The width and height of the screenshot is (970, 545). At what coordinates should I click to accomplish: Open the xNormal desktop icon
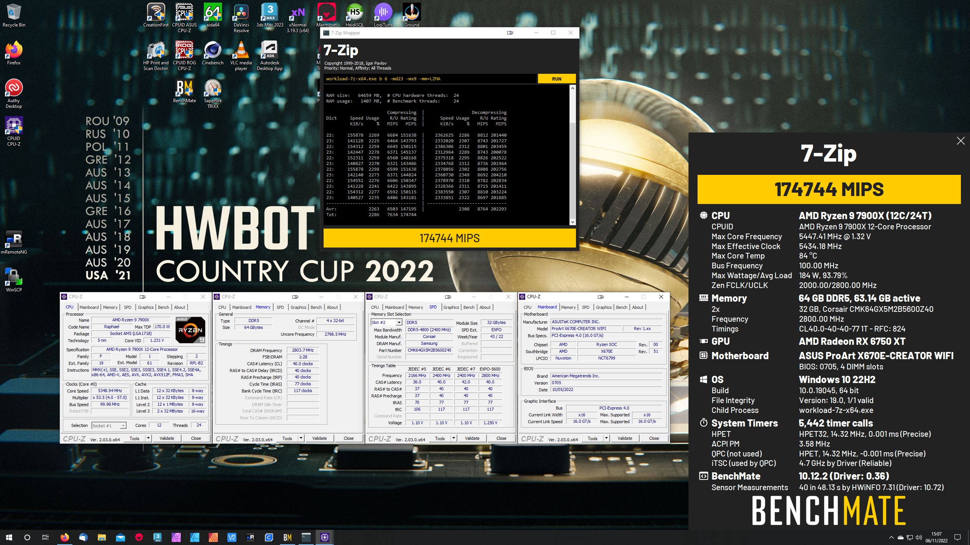(298, 18)
